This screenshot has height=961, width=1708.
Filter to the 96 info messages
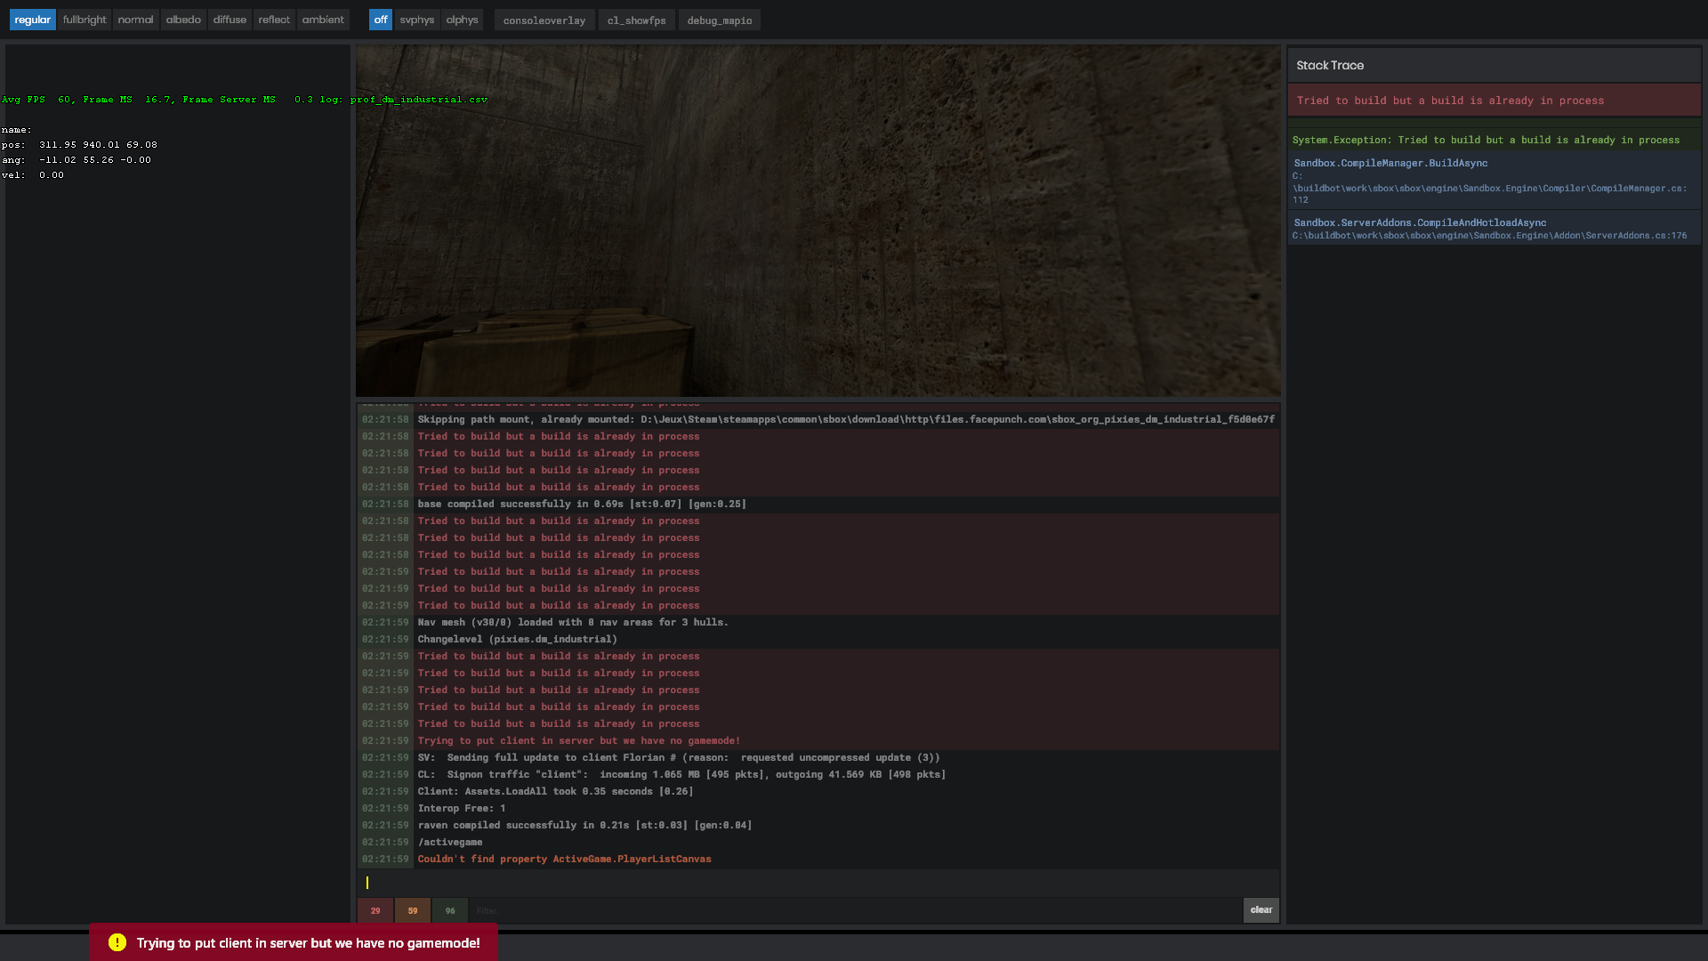(449, 910)
